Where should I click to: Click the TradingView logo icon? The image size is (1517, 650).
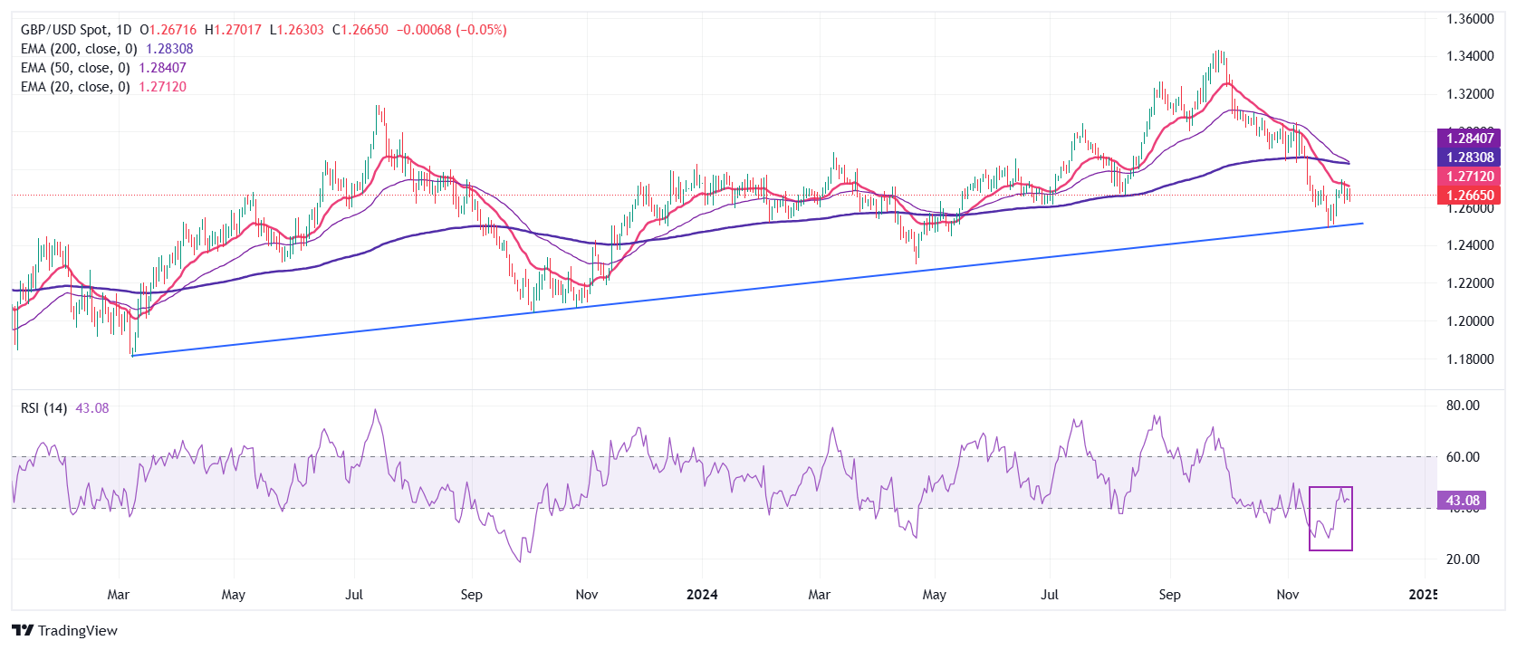[23, 631]
